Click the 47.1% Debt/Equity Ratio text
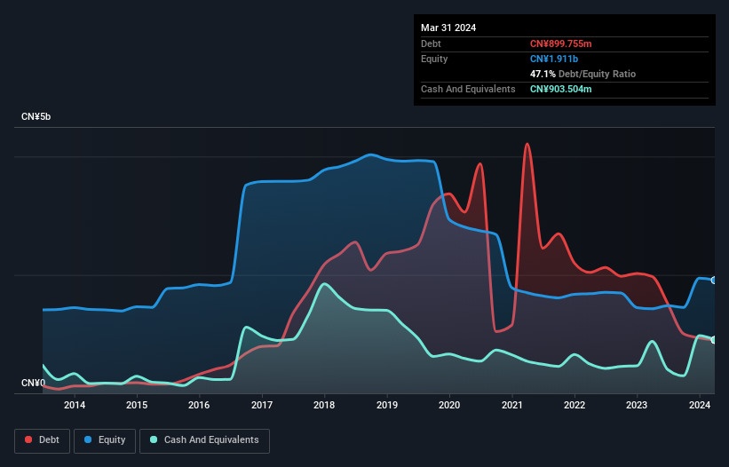This screenshot has height=467, width=729. [582, 74]
